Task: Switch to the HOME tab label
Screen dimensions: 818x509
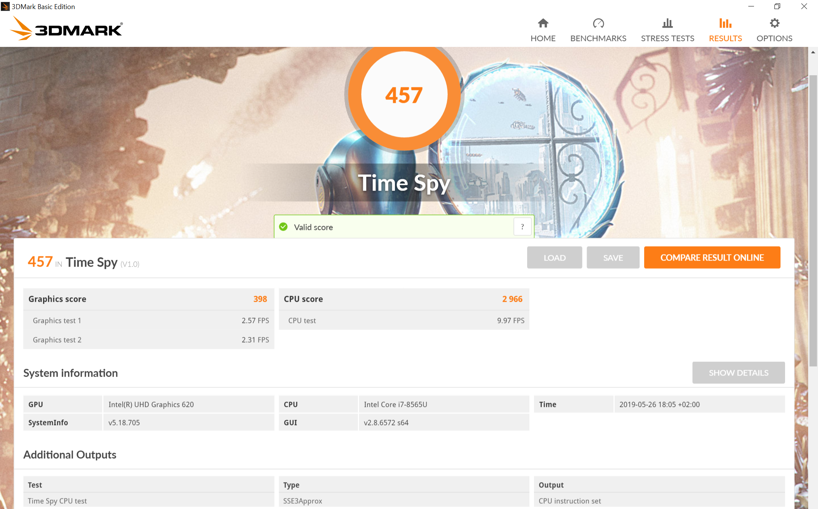Action: click(543, 39)
